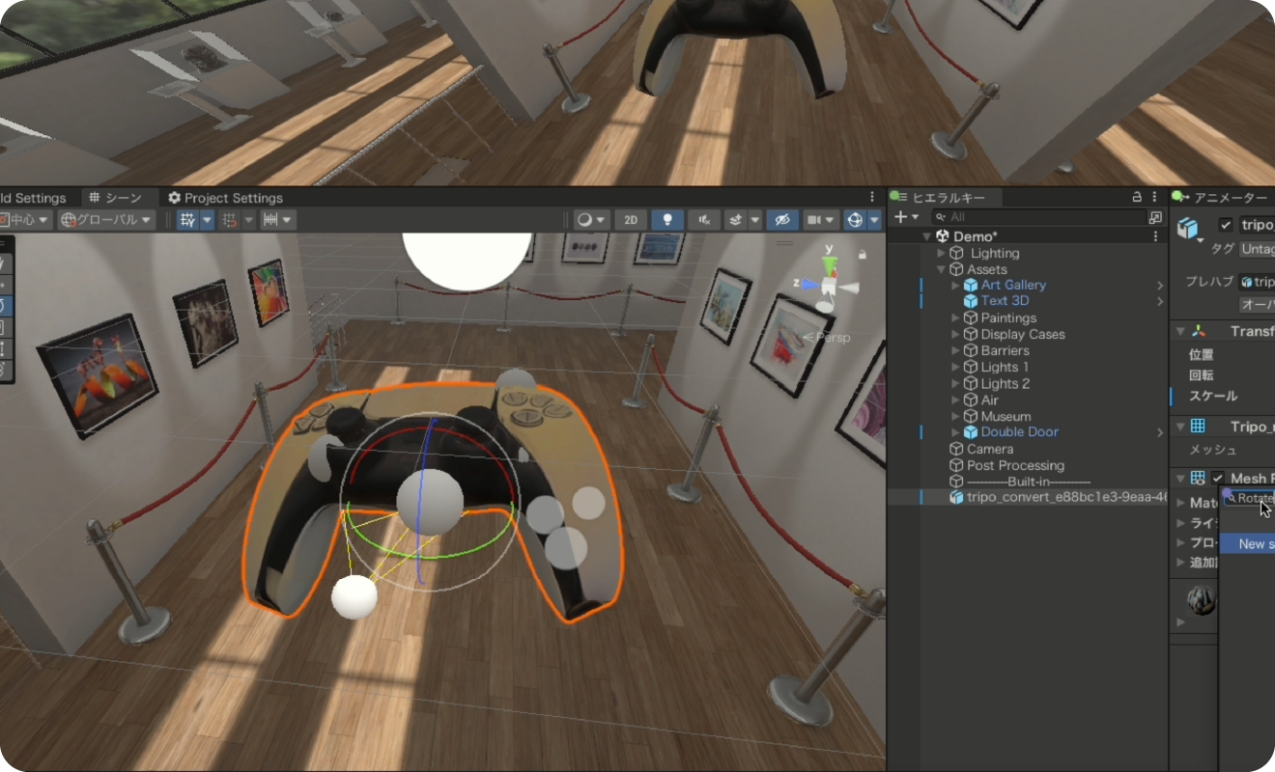Viewport: 1275px width, 772px height.
Task: Select the Lights 1 object
Action: [x=1005, y=367]
